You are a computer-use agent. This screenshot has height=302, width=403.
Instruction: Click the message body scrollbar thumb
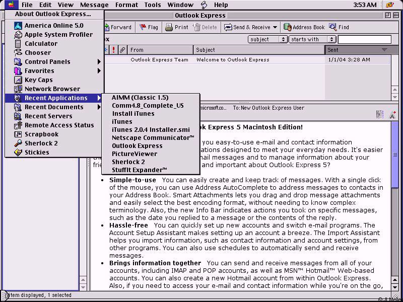pyautogui.click(x=395, y=155)
